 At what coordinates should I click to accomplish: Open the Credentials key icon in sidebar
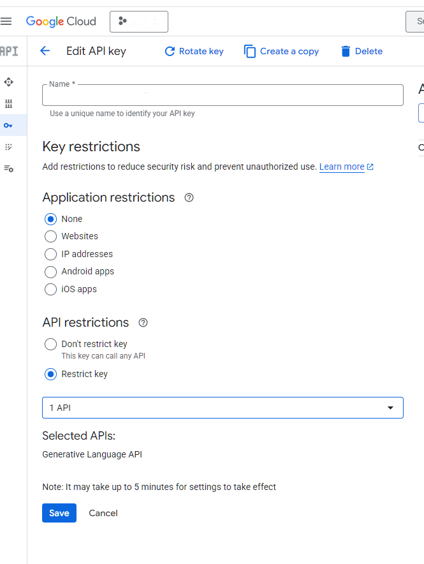pos(8,126)
